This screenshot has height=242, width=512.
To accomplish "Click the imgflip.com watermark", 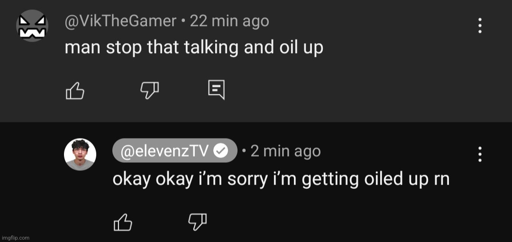I will 15,238.
